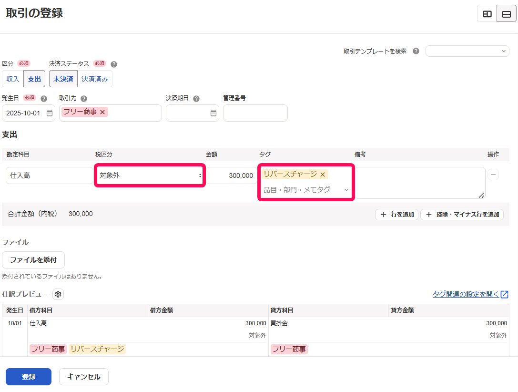
Task: Click the blue 登録 button
Action: 29,377
